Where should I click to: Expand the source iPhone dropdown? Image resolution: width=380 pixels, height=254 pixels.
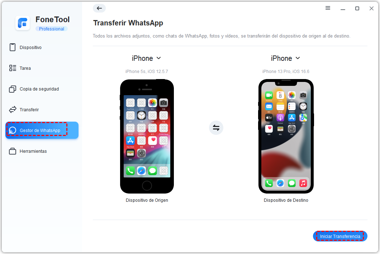coord(146,58)
